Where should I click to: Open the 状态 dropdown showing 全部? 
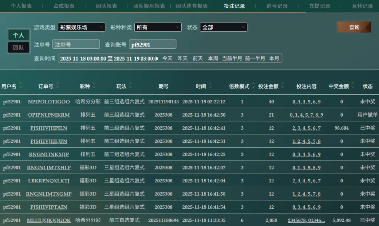point(223,27)
